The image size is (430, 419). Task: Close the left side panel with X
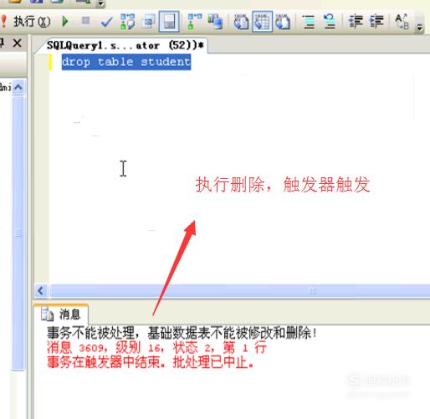click(x=18, y=43)
